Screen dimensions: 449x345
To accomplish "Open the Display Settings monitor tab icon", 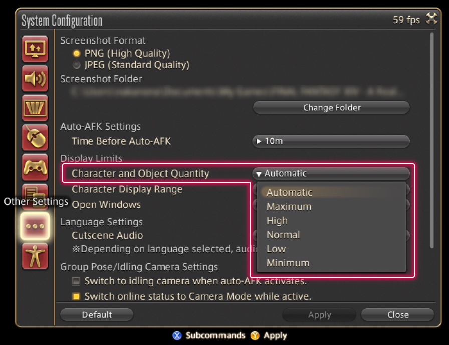I will (x=35, y=49).
